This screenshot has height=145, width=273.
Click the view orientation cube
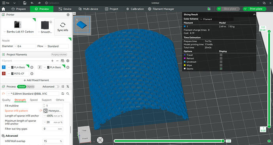(84, 134)
